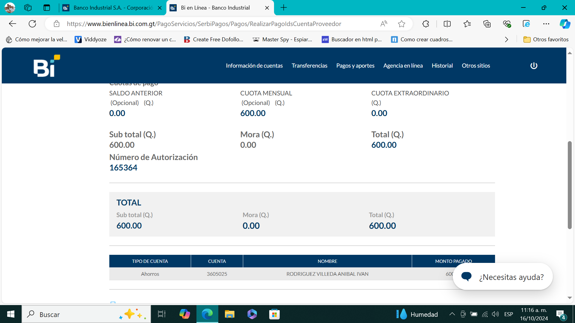This screenshot has width=575, height=323.
Task: Open the chat bubble help icon
Action: (466, 276)
